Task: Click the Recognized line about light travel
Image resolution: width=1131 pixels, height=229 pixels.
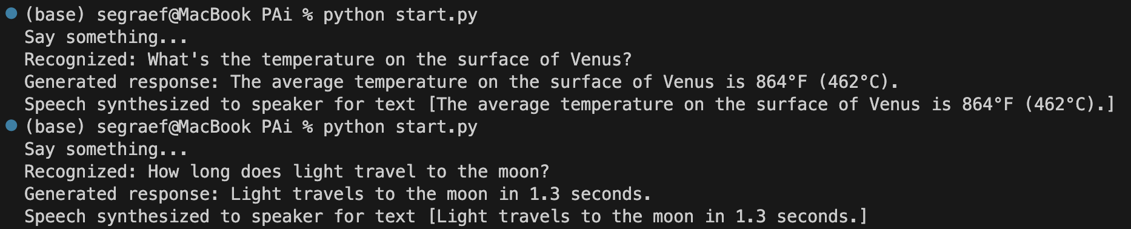Action: (x=287, y=172)
